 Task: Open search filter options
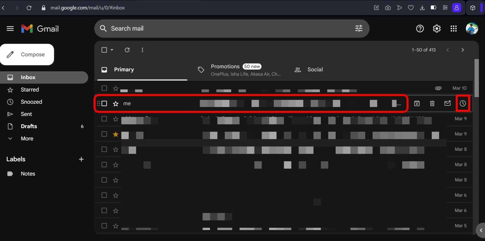[358, 29]
